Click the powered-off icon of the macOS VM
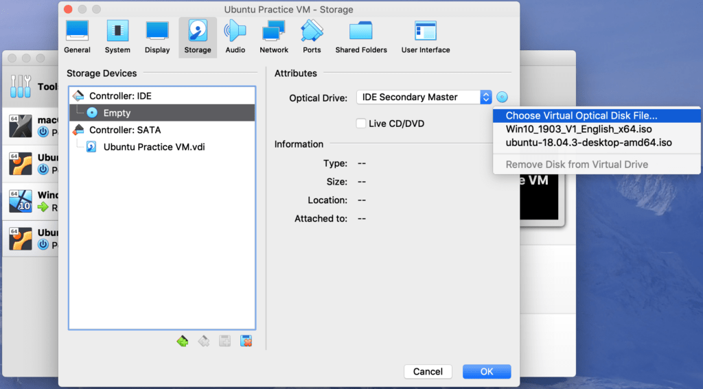Screen dimensions: 703x389 tap(43, 132)
